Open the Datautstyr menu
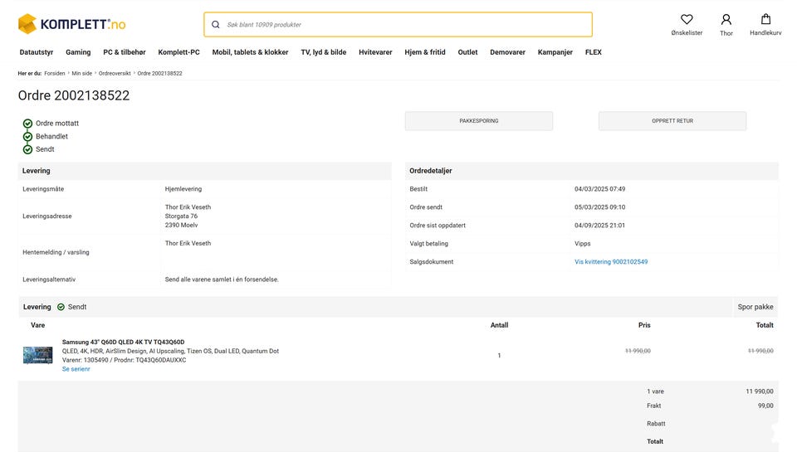The width and height of the screenshot is (797, 452). coord(37,52)
